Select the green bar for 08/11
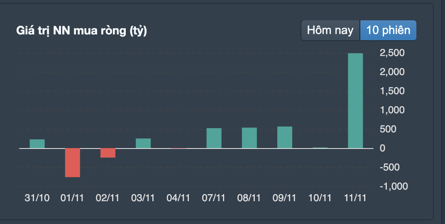Viewport: 445px width, 224px height. [x=249, y=138]
